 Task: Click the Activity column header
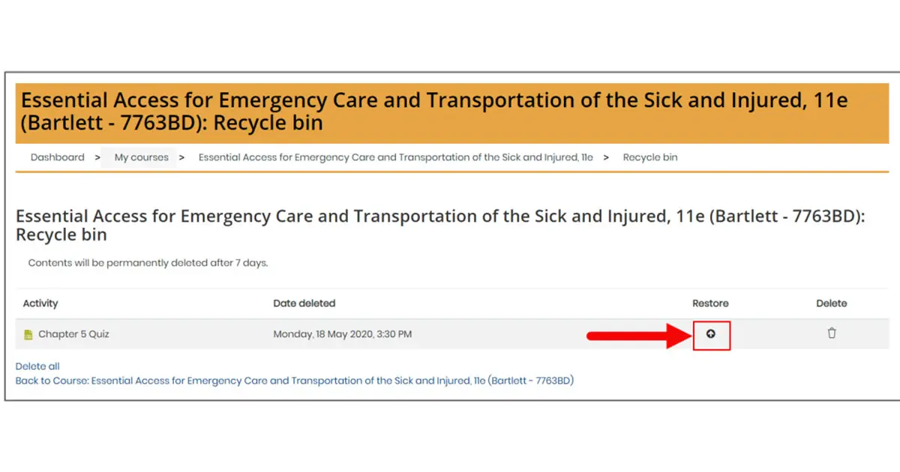[x=40, y=303]
